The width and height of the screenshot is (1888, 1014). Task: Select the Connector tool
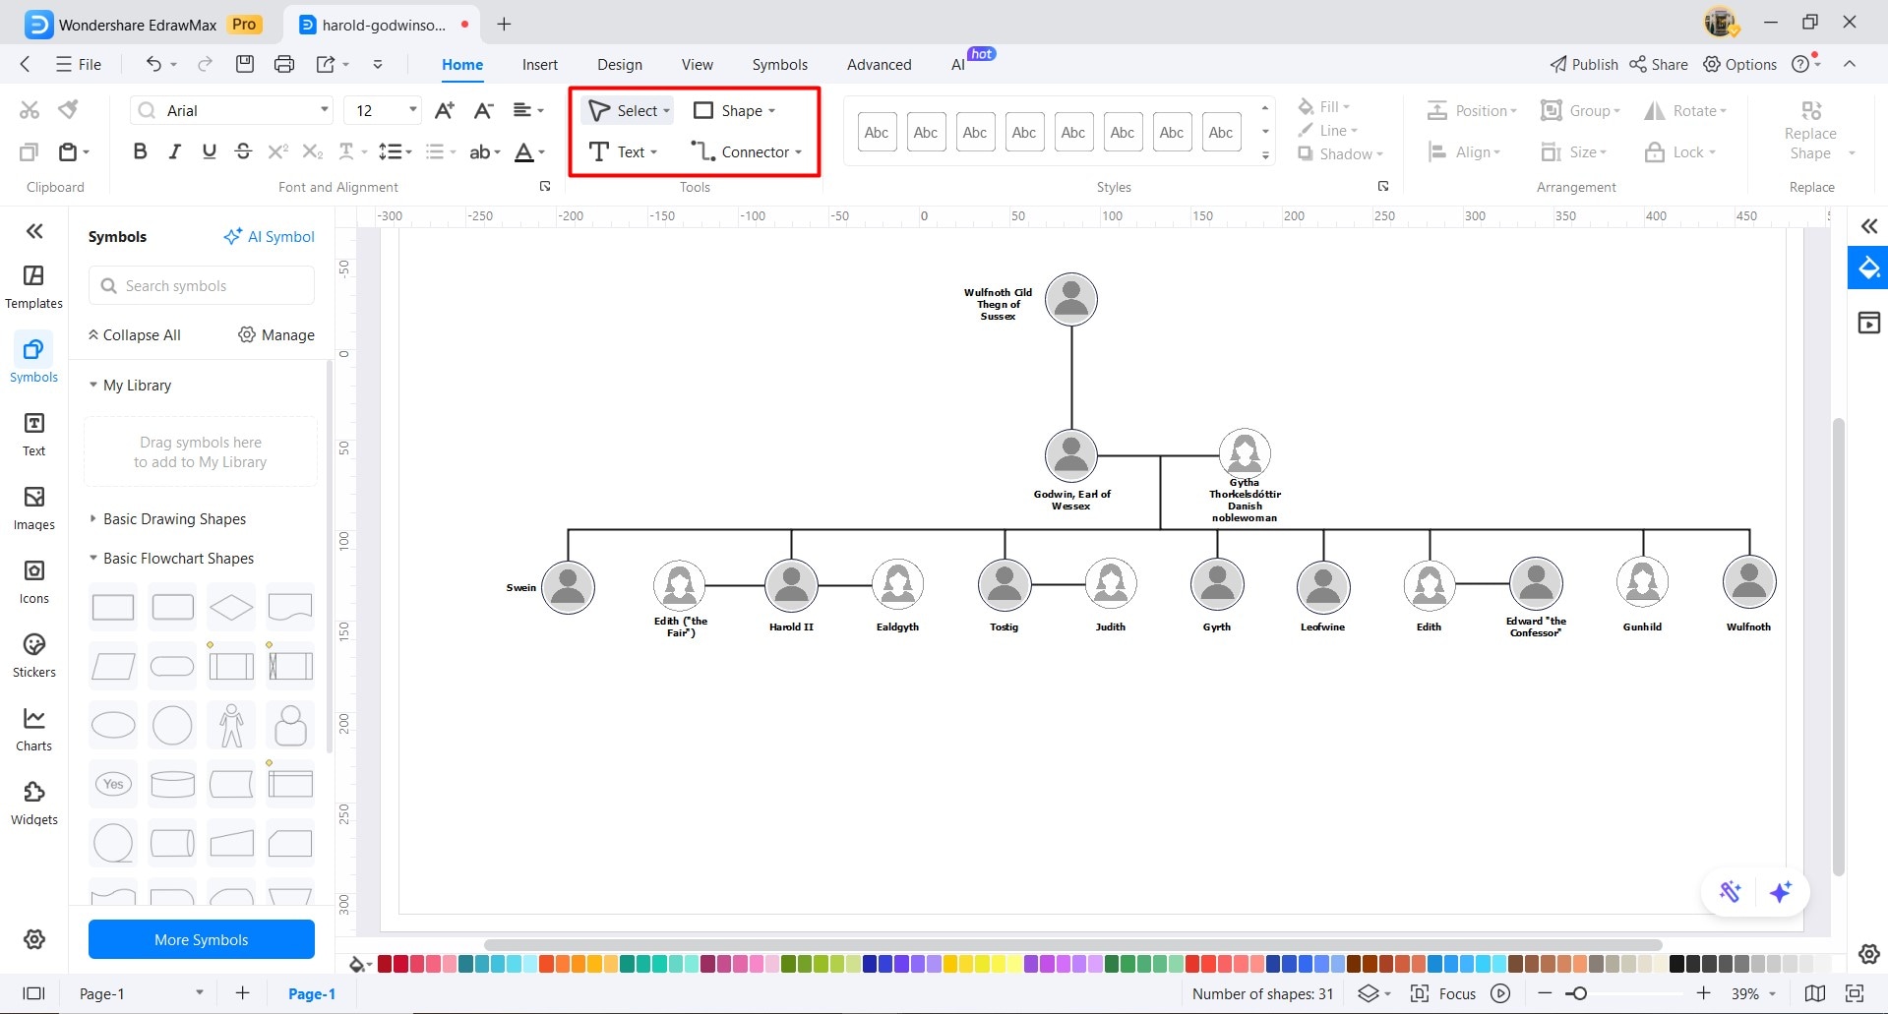(x=747, y=151)
